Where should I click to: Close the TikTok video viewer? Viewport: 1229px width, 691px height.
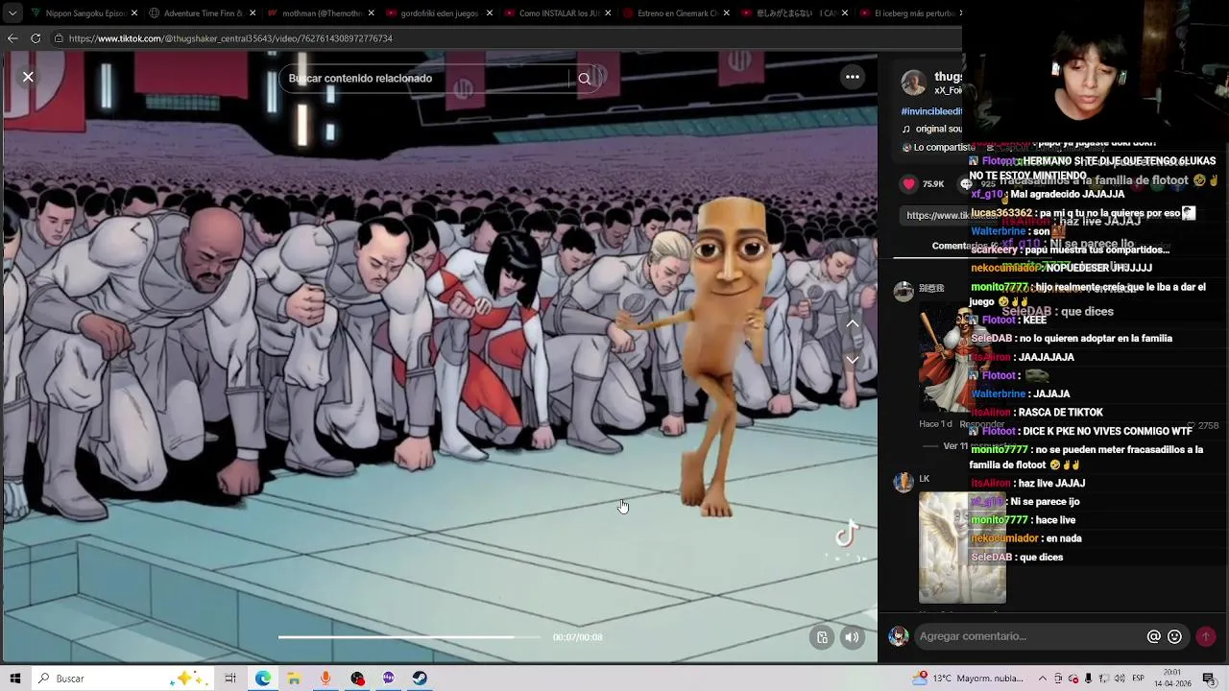click(28, 77)
